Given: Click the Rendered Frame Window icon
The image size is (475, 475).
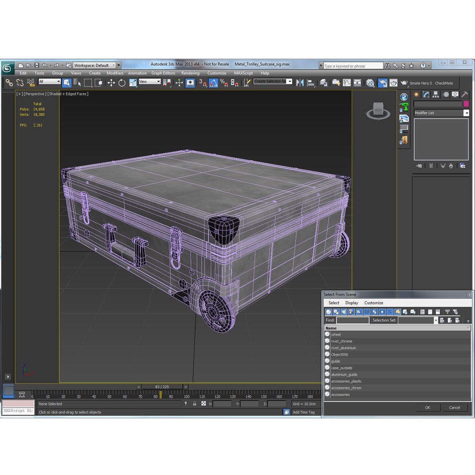Looking at the screenshot, I should pos(393,82).
